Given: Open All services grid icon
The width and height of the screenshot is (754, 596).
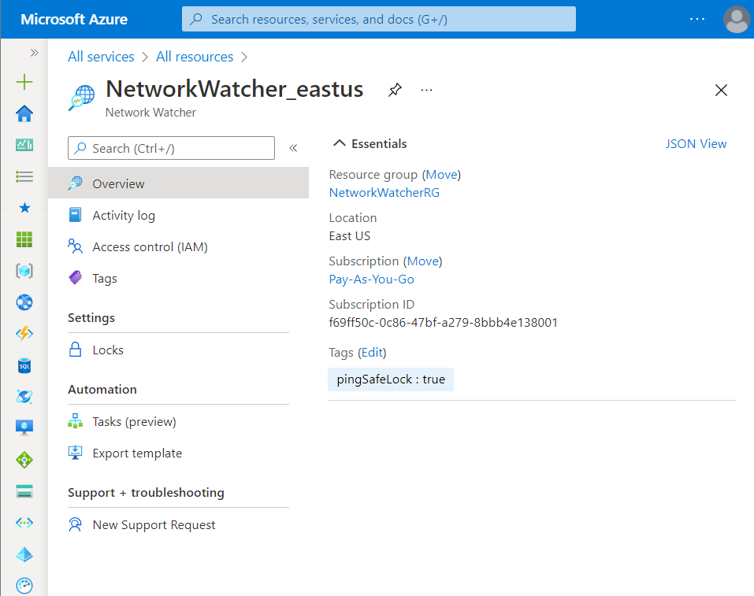Looking at the screenshot, I should (24, 239).
